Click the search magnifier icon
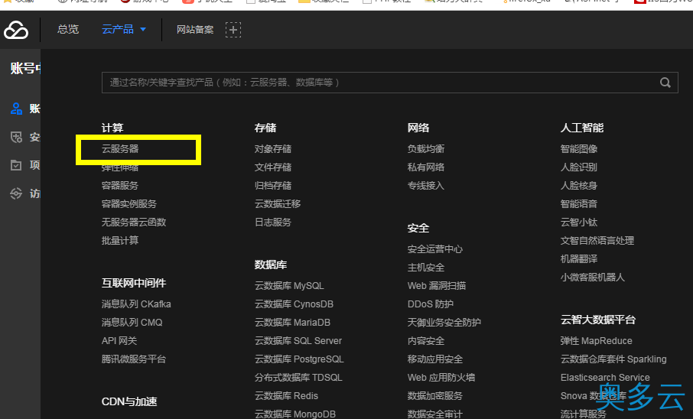Screen dimensions: 693x419 [x=665, y=83]
